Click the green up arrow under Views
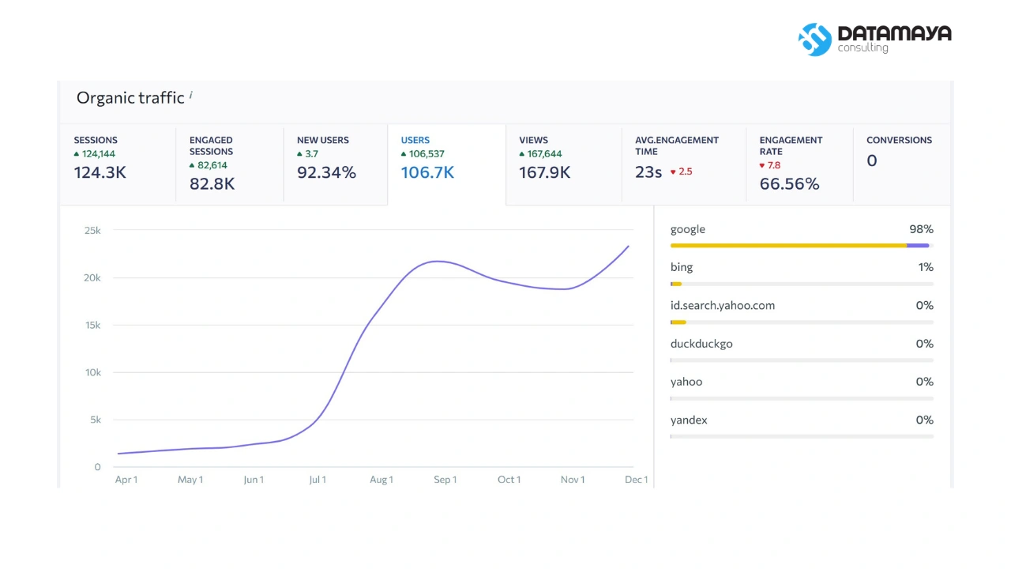Screen dimensions: 1011x569 click(522, 154)
